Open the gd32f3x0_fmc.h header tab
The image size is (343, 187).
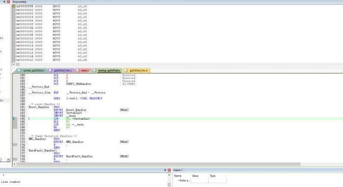pyautogui.click(x=136, y=70)
